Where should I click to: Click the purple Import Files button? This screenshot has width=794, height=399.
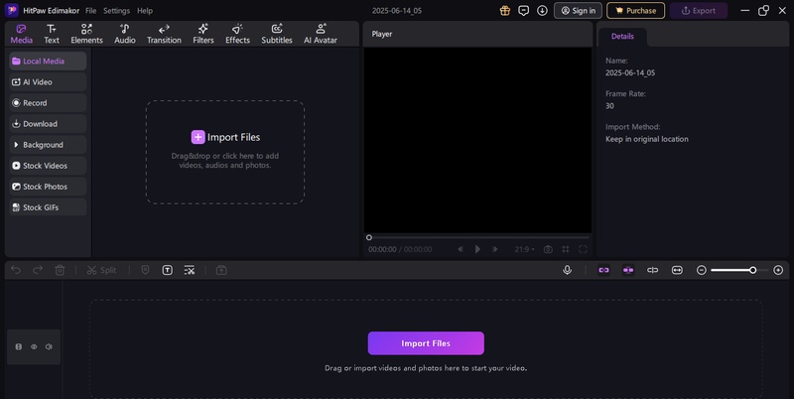click(x=426, y=343)
